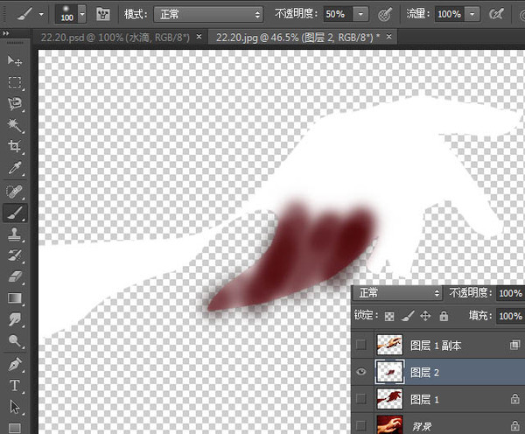This screenshot has height=434, width=525.
Task: Select the Clone Stamp tool
Action: 15,234
